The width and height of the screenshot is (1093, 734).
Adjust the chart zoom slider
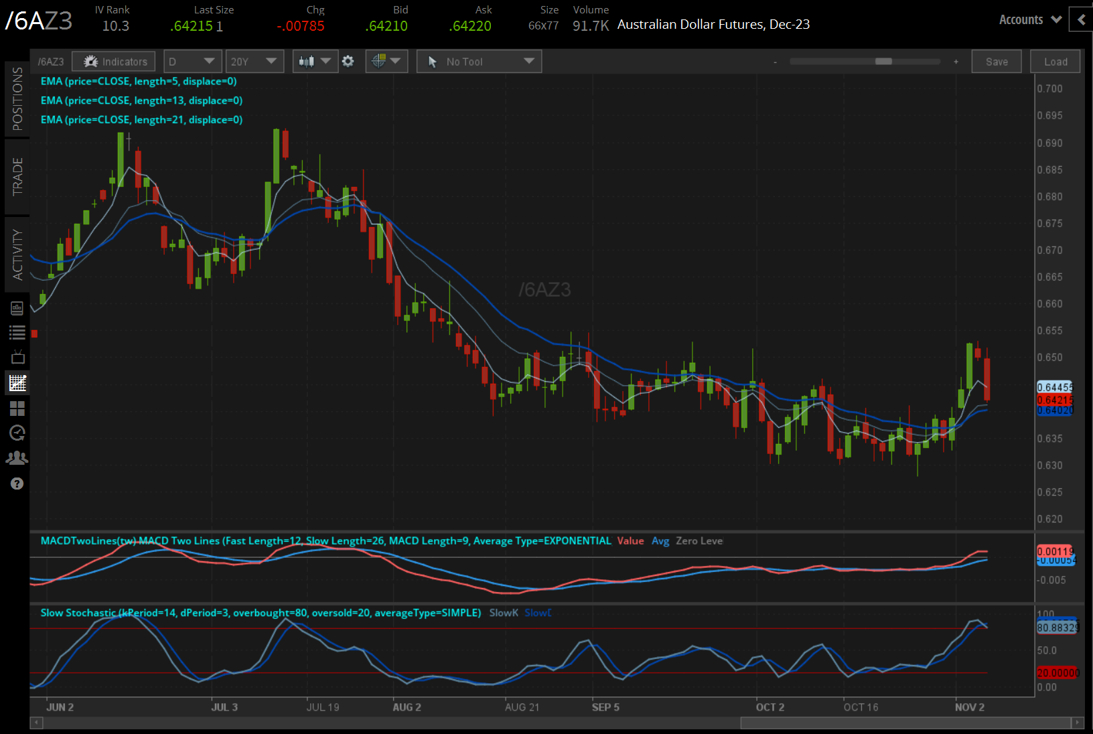click(883, 61)
